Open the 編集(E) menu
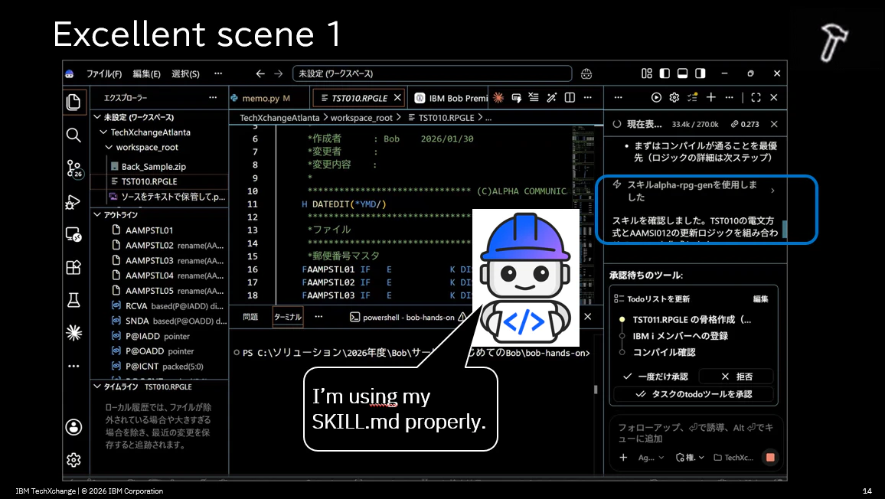This screenshot has height=499, width=885. pyautogui.click(x=147, y=73)
